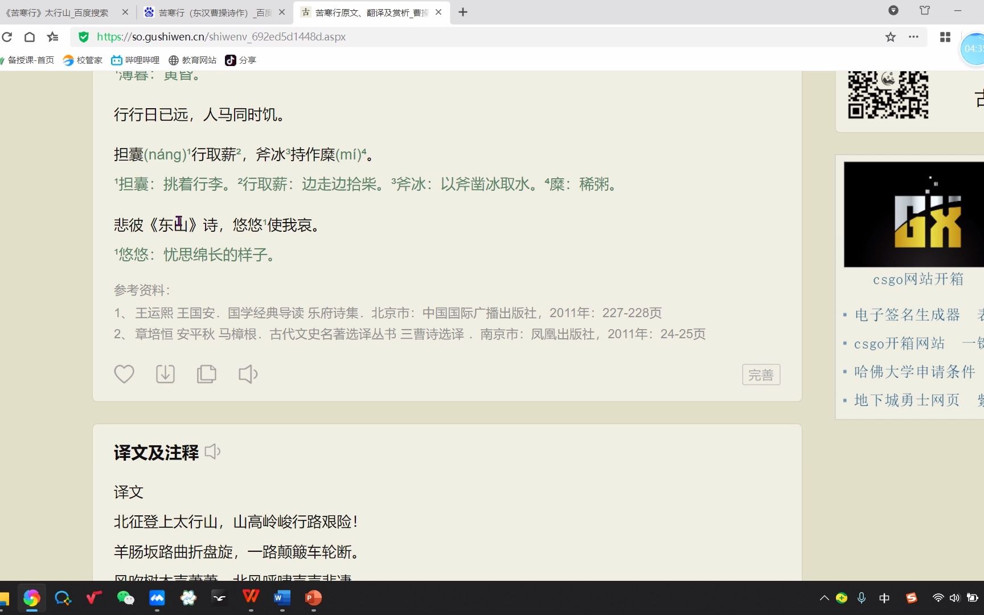Open the 哔哩哔哩 bookmark
The image size is (984, 615).
pyautogui.click(x=136, y=60)
